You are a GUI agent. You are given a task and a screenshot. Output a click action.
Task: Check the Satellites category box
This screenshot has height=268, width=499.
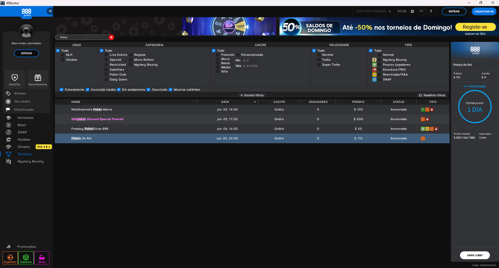[x=106, y=70]
